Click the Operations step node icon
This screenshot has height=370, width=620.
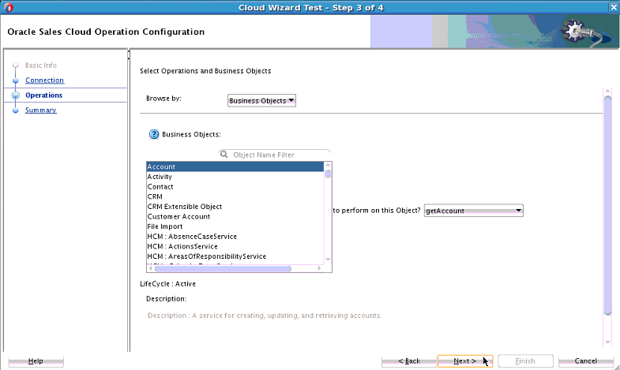pyautogui.click(x=16, y=95)
